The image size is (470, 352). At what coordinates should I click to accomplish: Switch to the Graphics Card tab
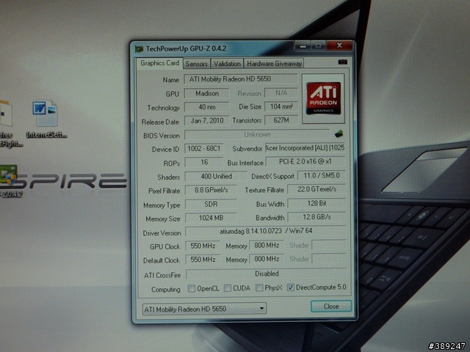(x=159, y=63)
